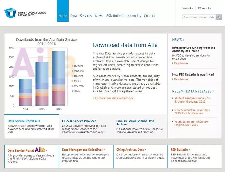The height and width of the screenshot is (172, 225).
Task: Click the 'Infrastructure funding from the Academy of Finland' headline
Action: click(194, 49)
